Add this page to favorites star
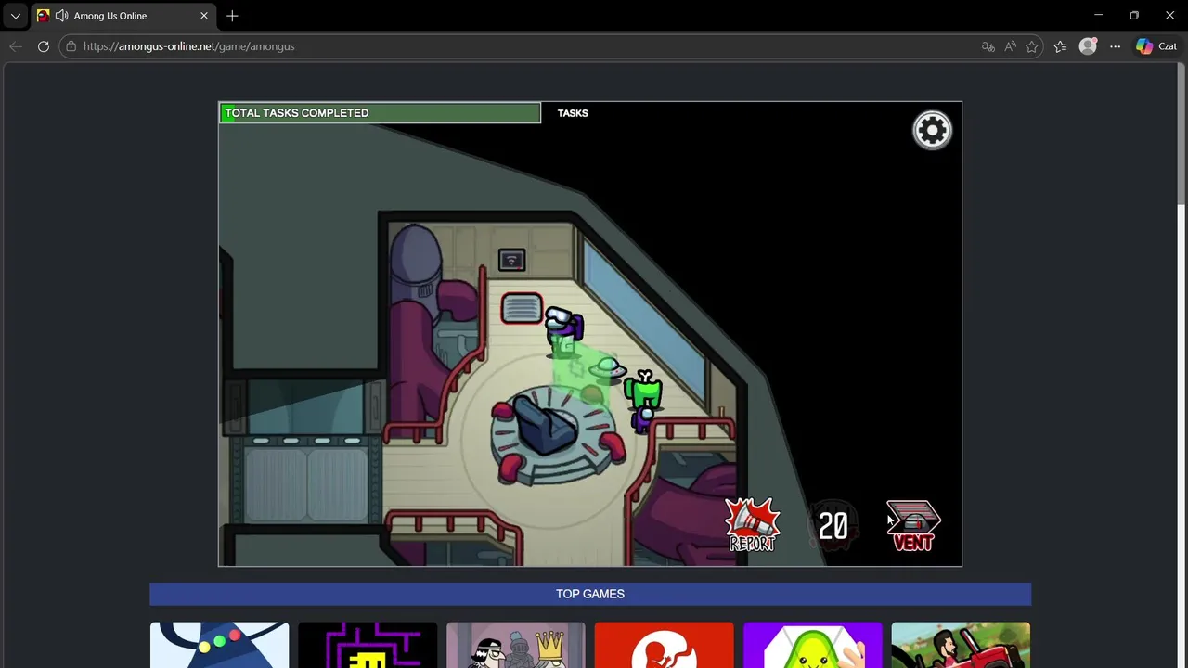Image resolution: width=1188 pixels, height=668 pixels. click(x=1032, y=46)
